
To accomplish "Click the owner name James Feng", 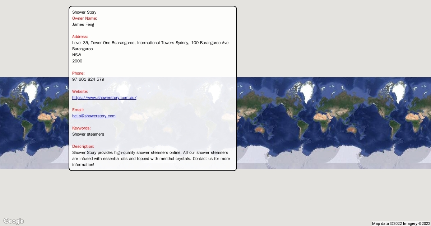I will (x=83, y=24).
